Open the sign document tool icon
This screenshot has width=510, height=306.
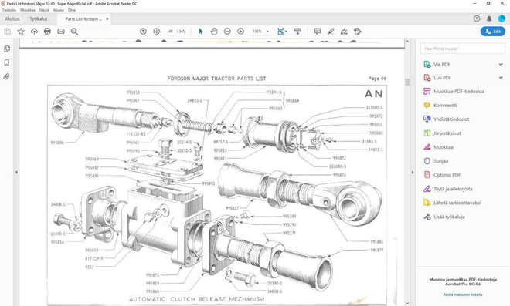point(344,32)
